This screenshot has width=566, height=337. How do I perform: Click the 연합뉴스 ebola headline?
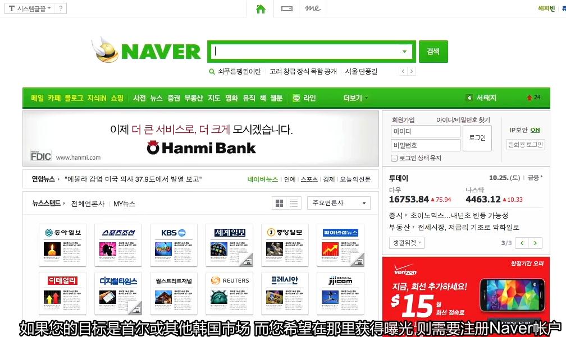tap(133, 179)
